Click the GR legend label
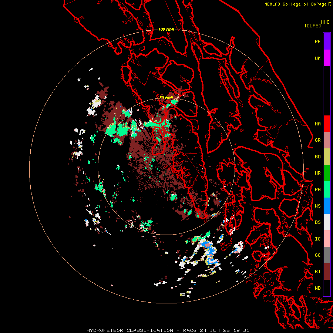Viewport: 333px width, 333px height. point(317,140)
